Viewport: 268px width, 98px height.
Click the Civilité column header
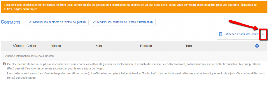click(x=31, y=46)
